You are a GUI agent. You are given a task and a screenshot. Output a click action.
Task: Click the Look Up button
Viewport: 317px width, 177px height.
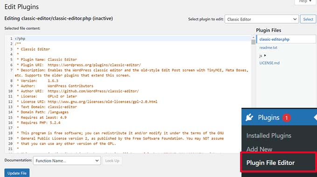tap(112, 161)
